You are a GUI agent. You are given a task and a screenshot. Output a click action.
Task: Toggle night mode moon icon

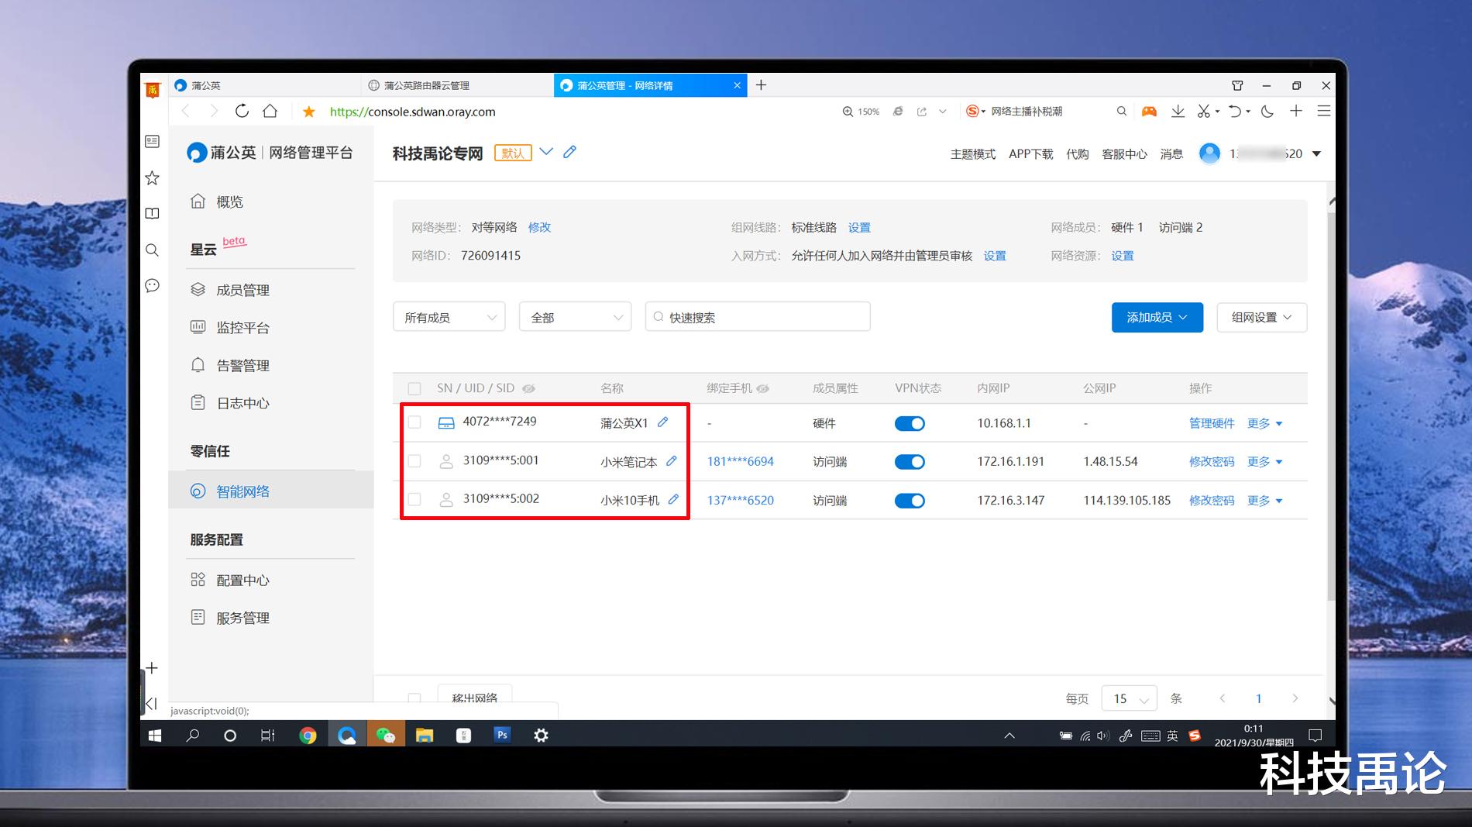coord(1267,111)
